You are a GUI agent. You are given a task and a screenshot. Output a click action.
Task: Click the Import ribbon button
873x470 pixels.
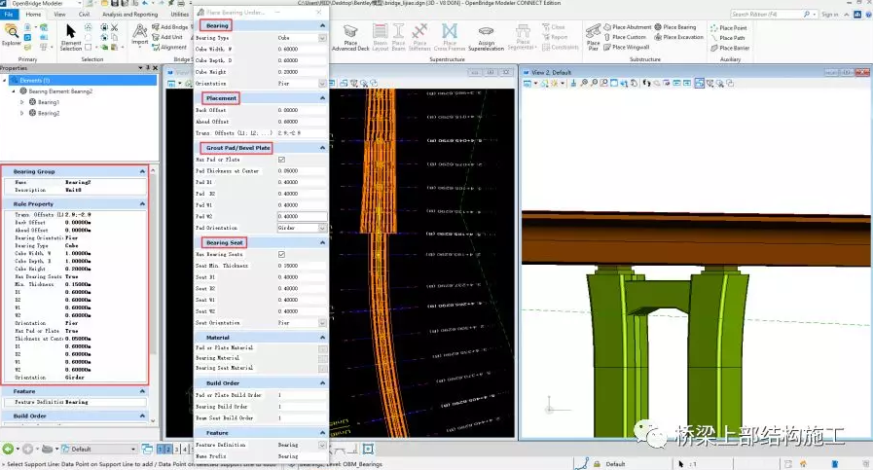(140, 34)
